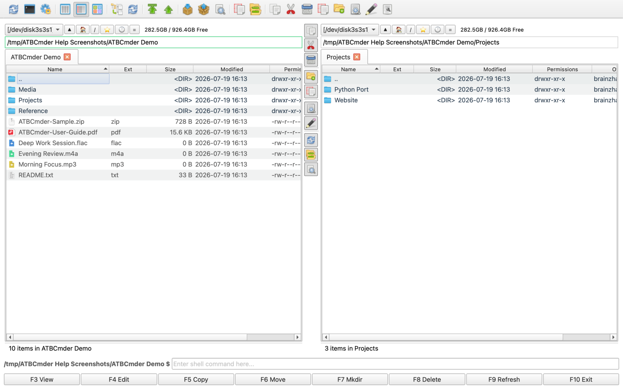Open the folder tree icon in top toolbar
623x389 pixels.
pyautogui.click(x=116, y=9)
